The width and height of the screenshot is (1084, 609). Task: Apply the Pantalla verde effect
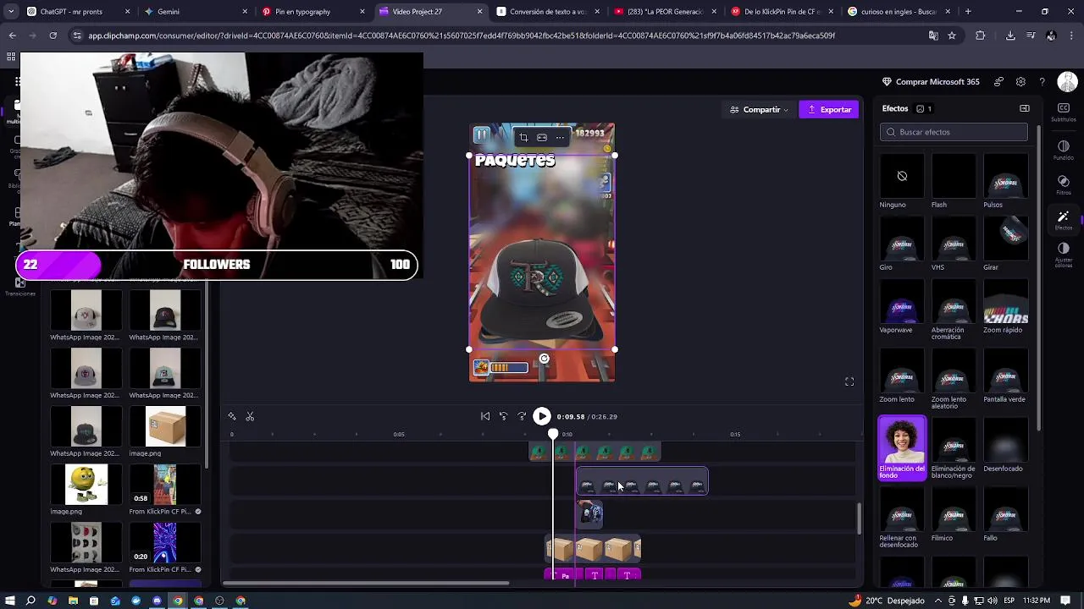click(x=1005, y=376)
